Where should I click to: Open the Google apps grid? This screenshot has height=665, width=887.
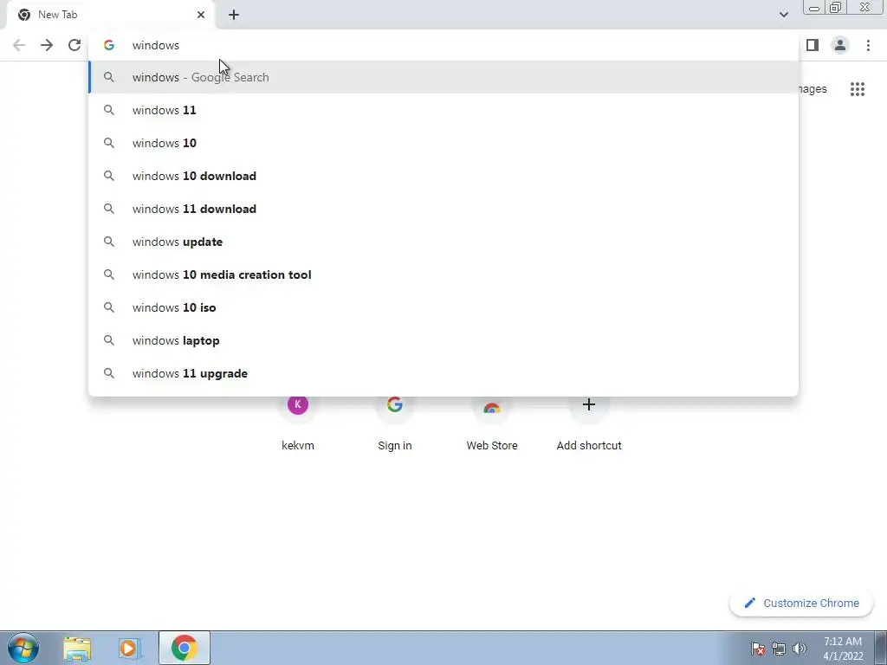click(857, 89)
